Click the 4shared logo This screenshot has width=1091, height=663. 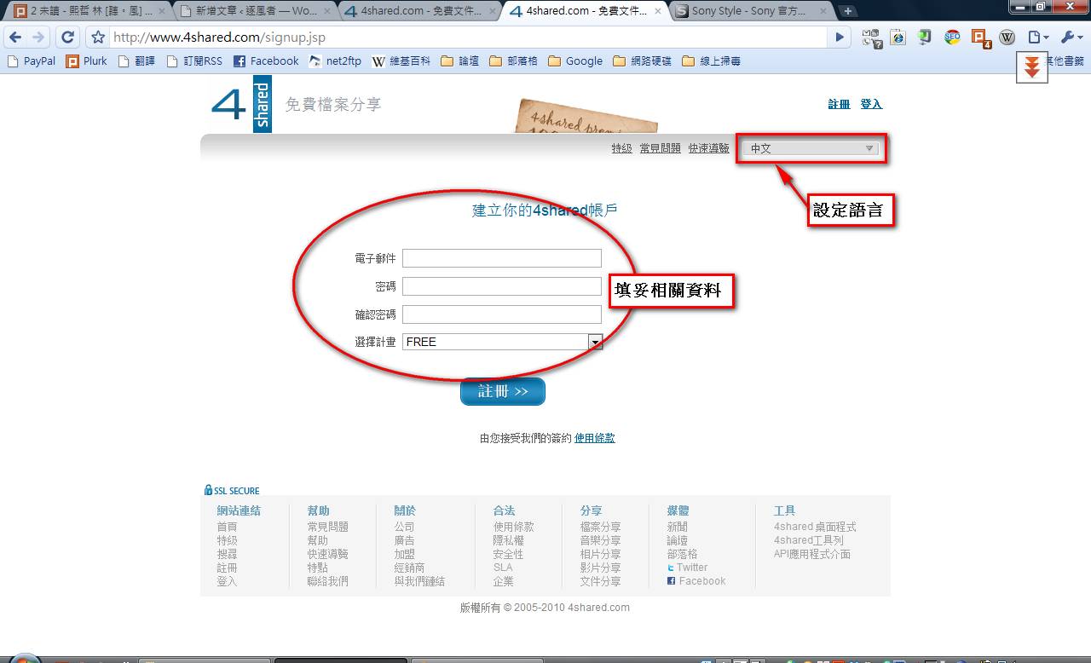[x=241, y=104]
